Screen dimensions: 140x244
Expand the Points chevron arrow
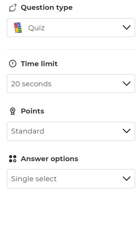tap(126, 131)
